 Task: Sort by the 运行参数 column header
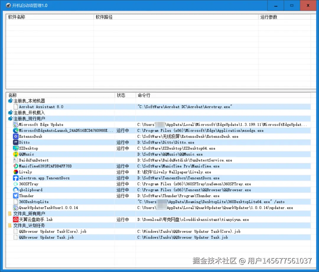click(284, 17)
